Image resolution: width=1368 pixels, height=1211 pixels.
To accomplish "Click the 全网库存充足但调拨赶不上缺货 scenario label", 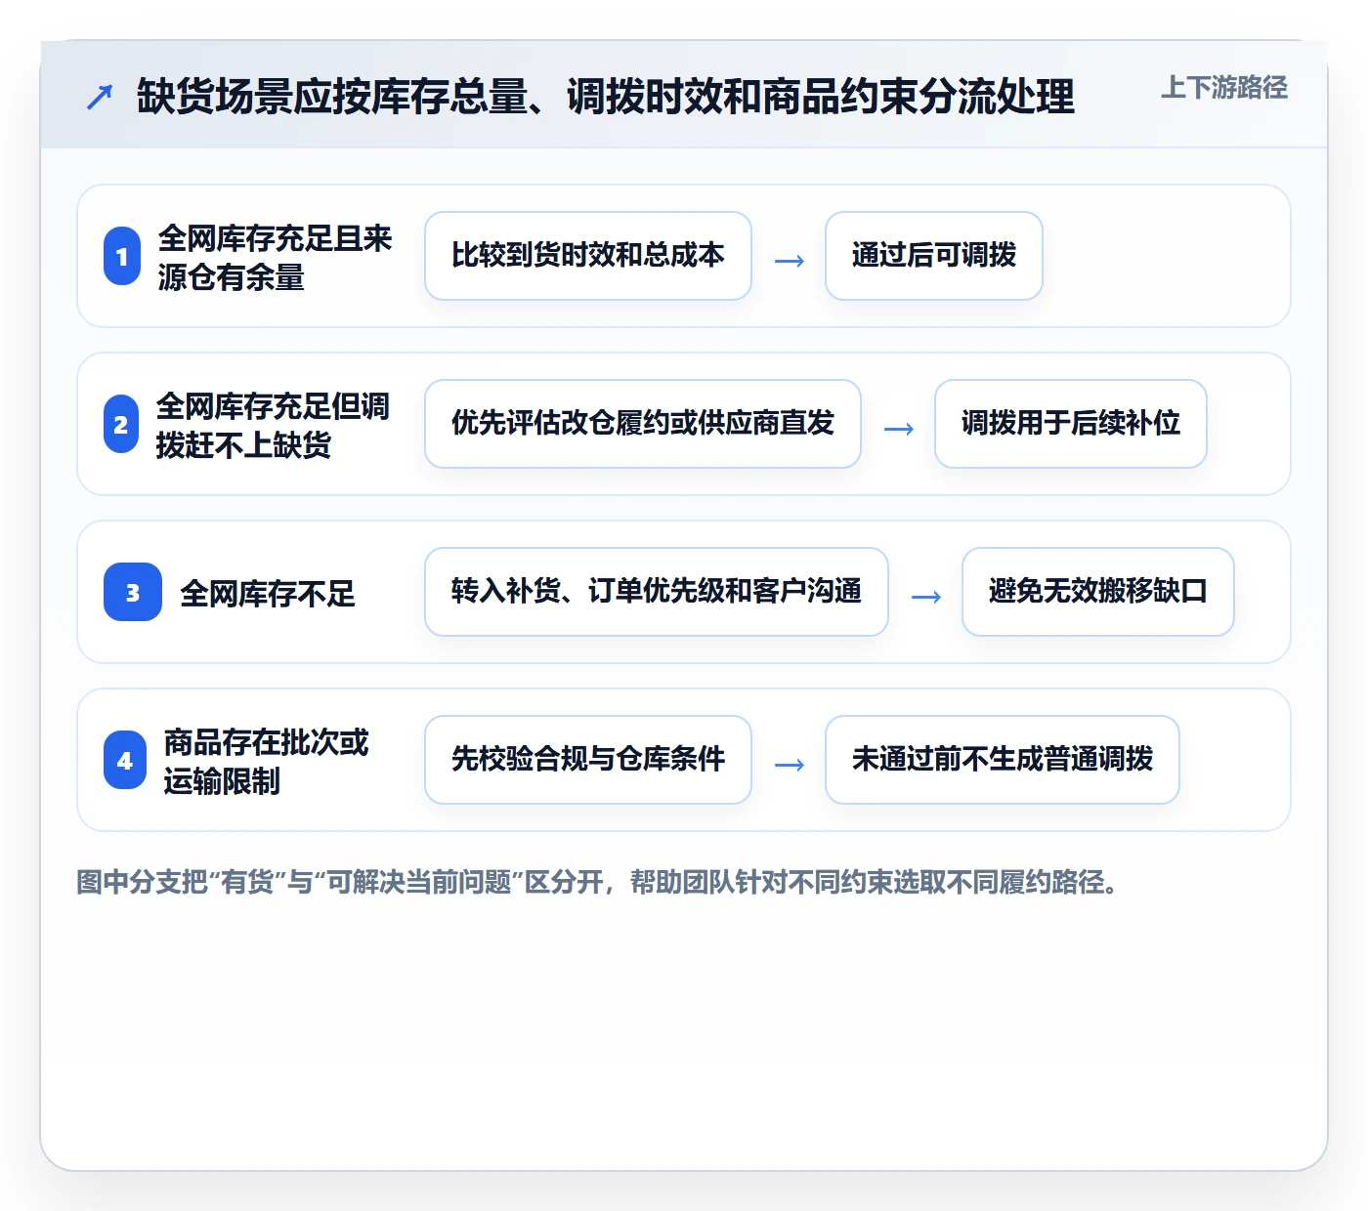I will coord(273,425).
